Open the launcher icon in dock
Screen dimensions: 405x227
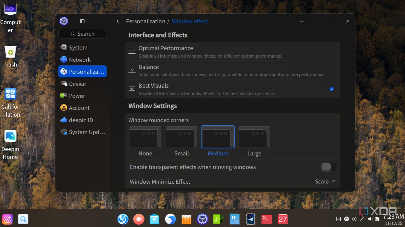click(7, 219)
